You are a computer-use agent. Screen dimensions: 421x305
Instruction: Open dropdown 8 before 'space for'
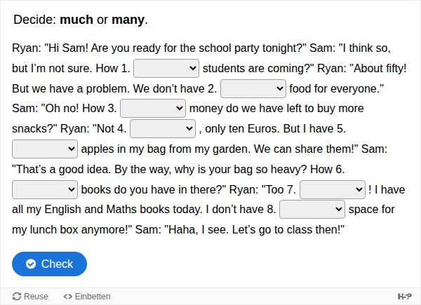click(x=312, y=210)
